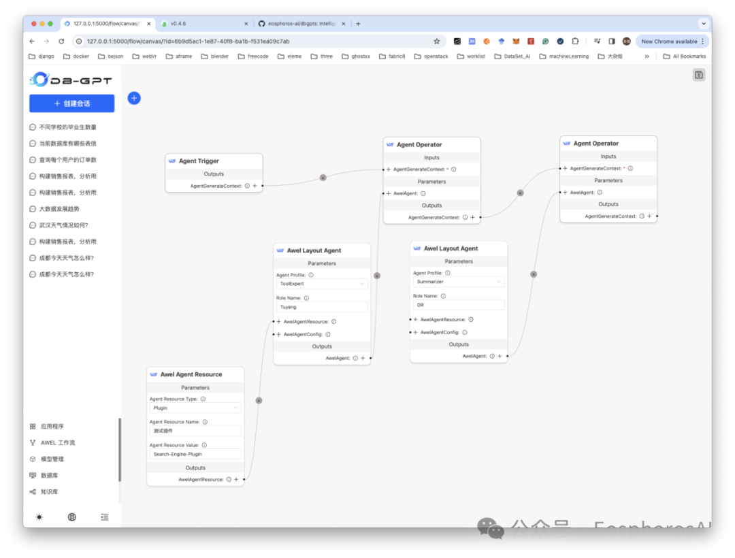Toggle theme with the sun icon
This screenshot has width=735, height=558.
[x=39, y=516]
